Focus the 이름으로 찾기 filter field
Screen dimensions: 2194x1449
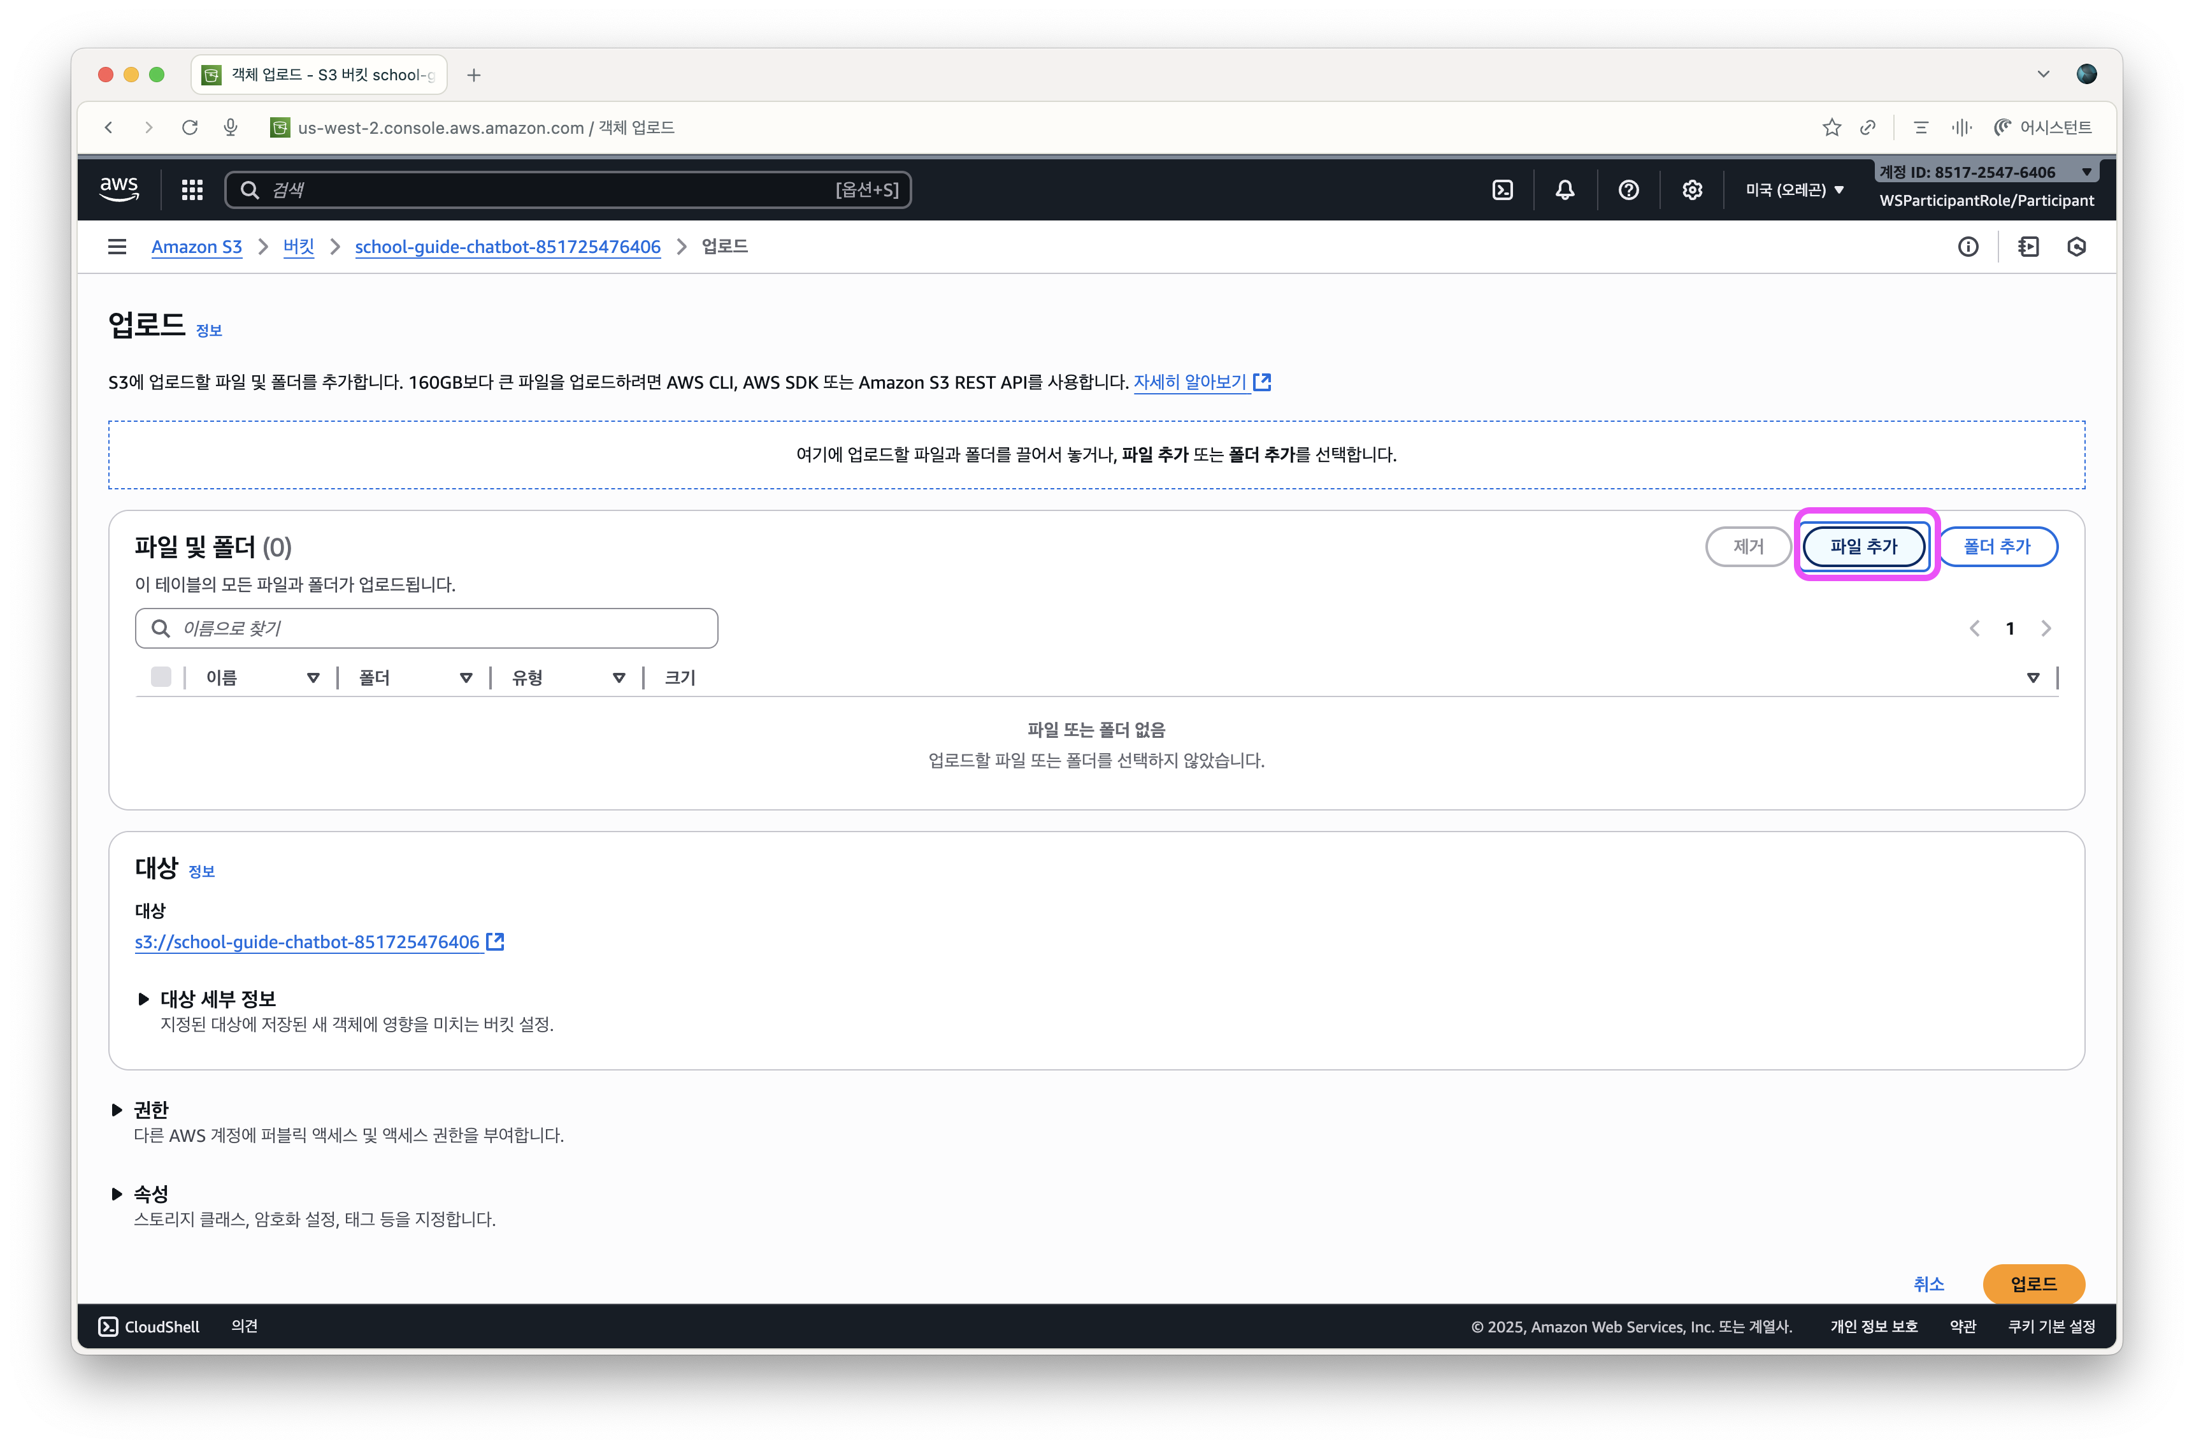[x=426, y=628]
